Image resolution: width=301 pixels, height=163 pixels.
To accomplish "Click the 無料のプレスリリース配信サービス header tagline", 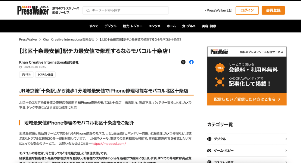I will (x=66, y=10).
